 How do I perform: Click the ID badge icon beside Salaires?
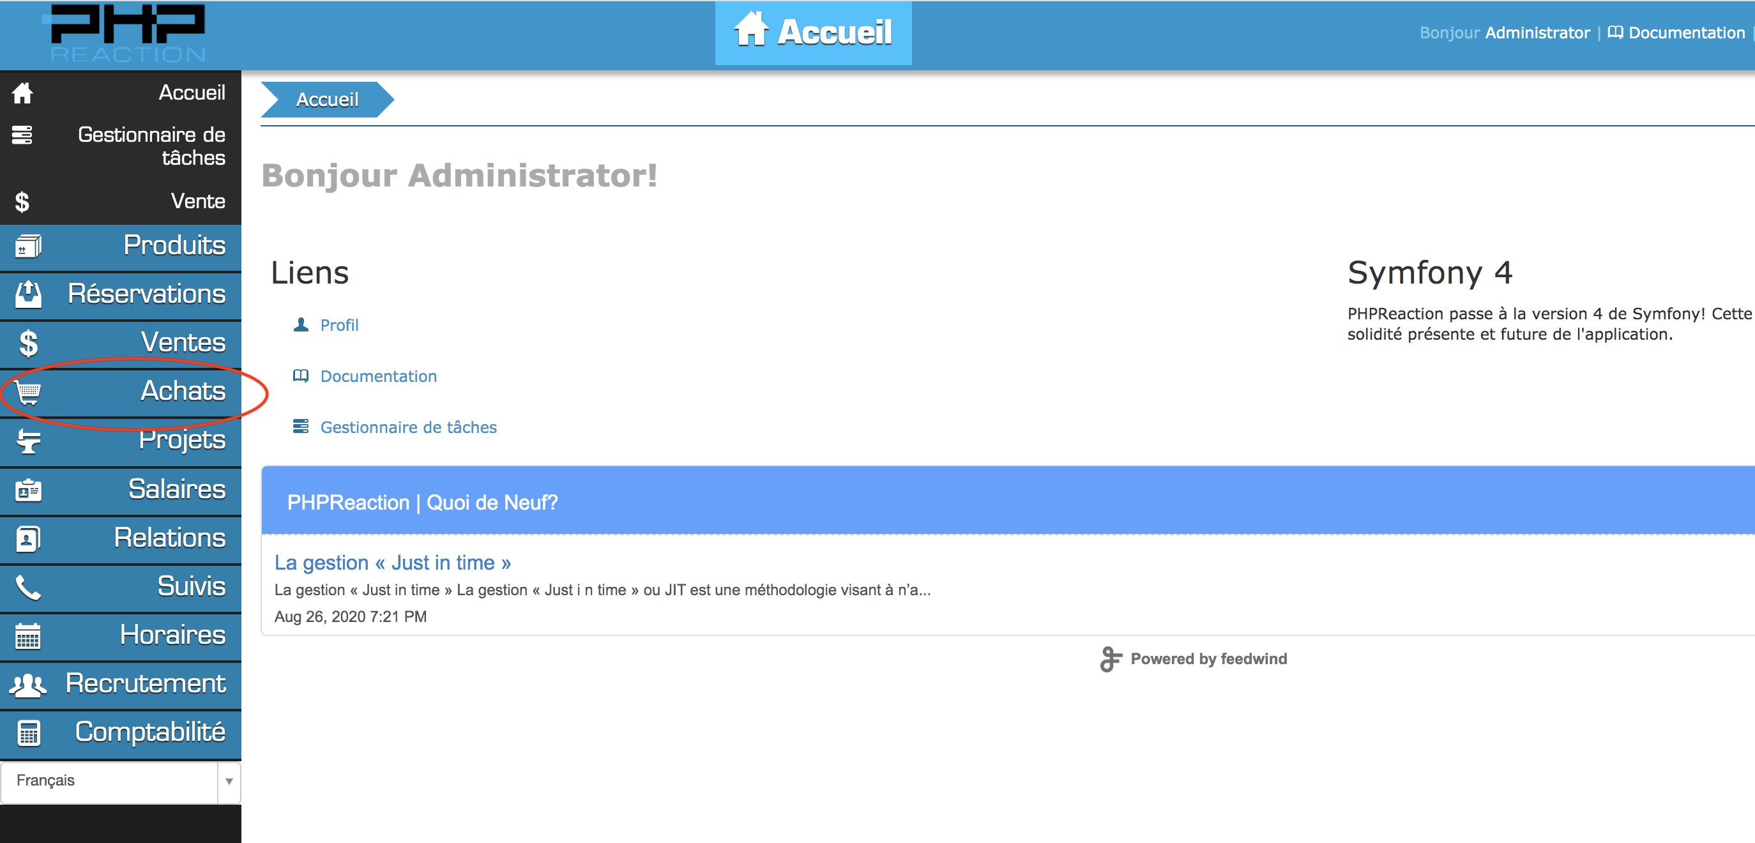click(28, 490)
